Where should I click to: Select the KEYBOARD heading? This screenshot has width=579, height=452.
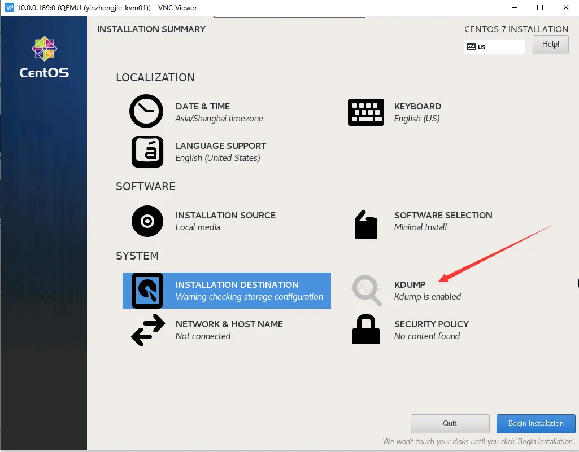(417, 106)
